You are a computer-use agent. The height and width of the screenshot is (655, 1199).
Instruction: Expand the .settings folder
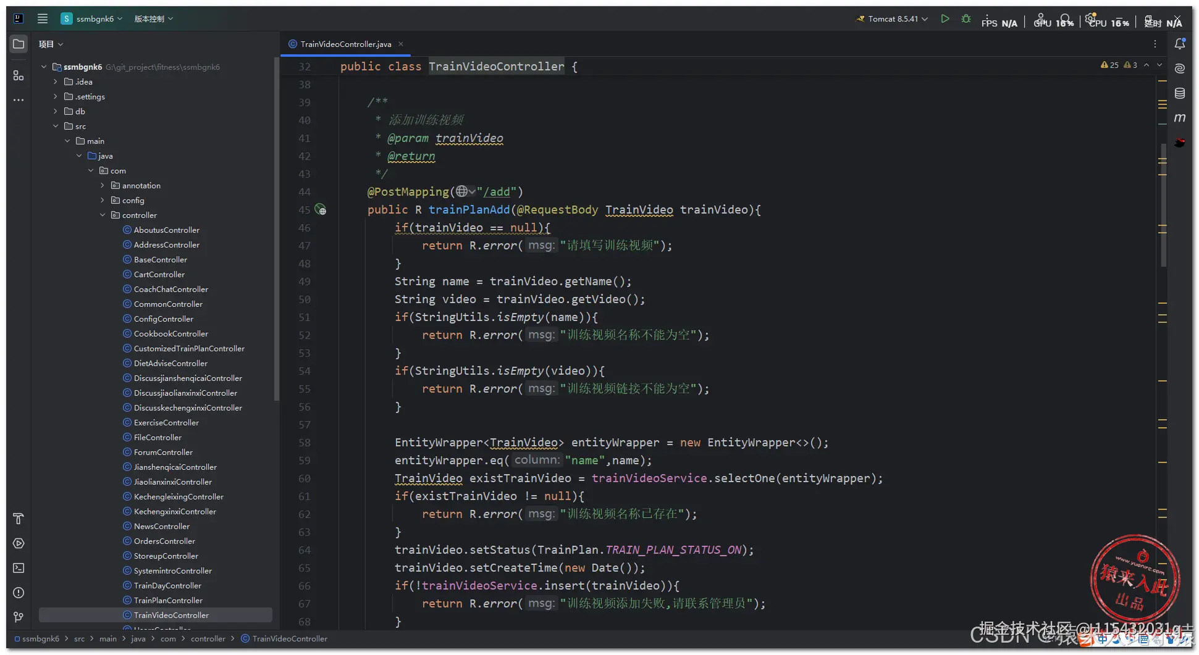56,96
